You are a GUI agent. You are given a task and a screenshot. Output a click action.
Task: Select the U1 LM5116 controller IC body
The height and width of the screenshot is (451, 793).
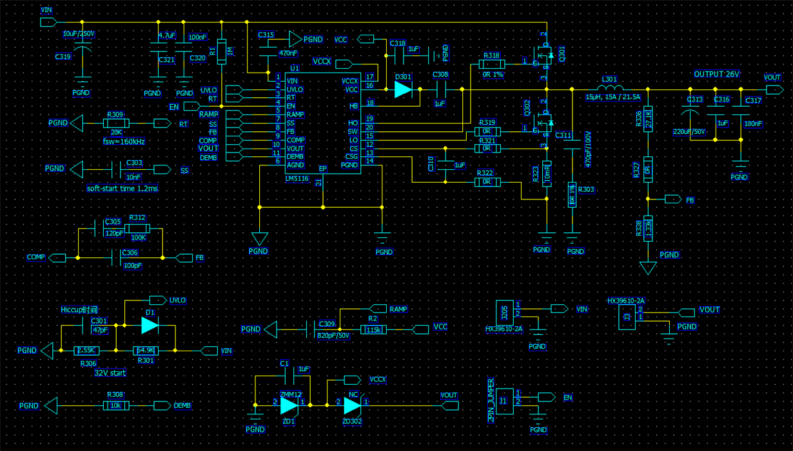point(322,122)
